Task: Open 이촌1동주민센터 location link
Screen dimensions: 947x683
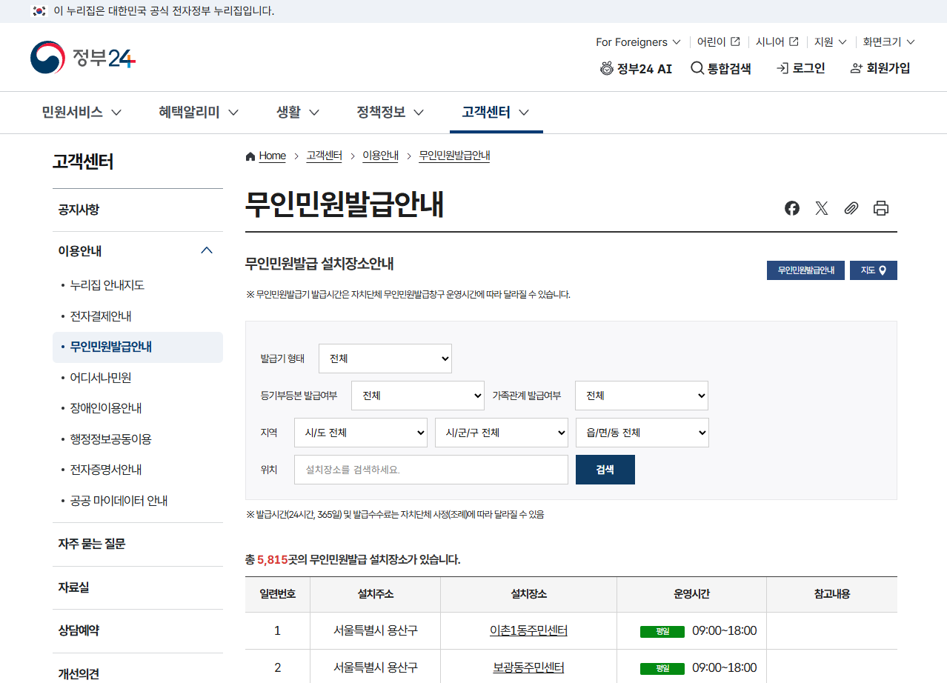Action: click(528, 631)
